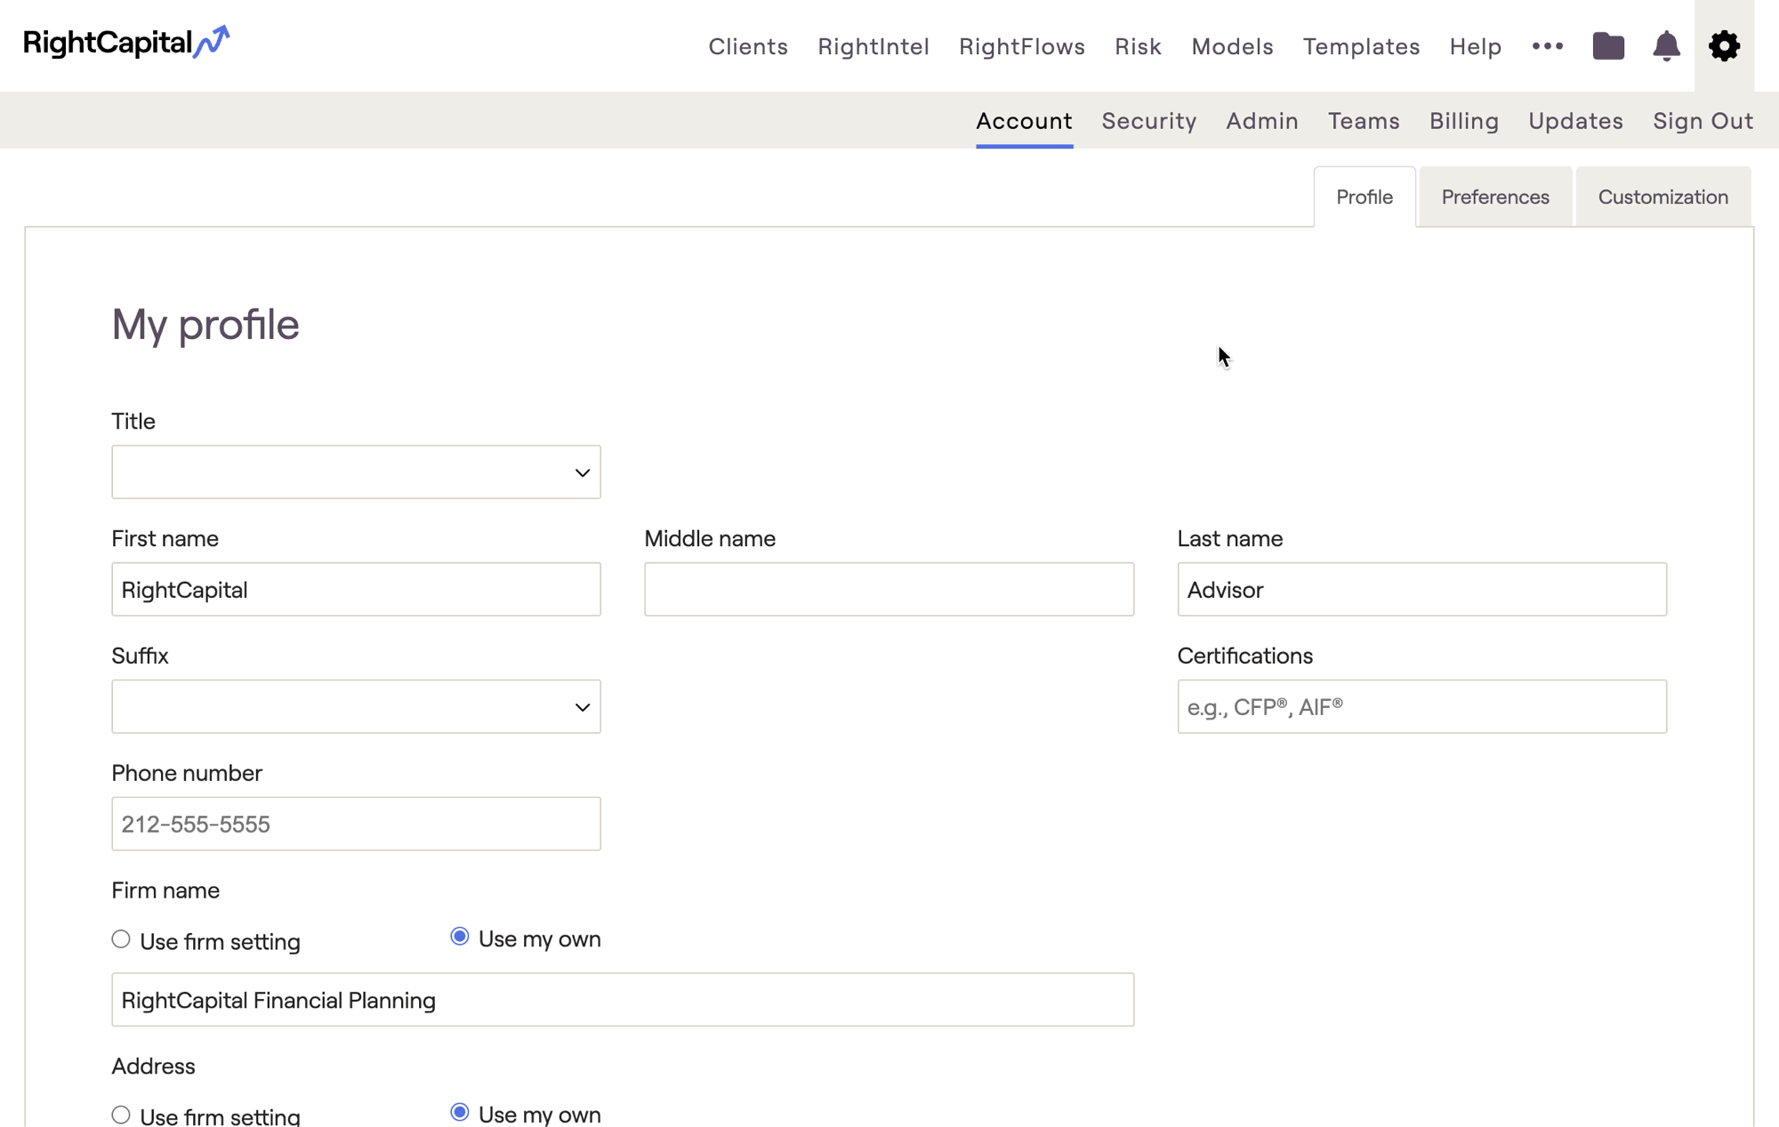Screen dimensions: 1779x1127
Task: Select Use firm setting for Firm name
Action: pyautogui.click(x=121, y=939)
